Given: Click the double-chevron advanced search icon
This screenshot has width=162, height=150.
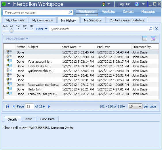Looking at the screenshot, I should click(x=157, y=29).
